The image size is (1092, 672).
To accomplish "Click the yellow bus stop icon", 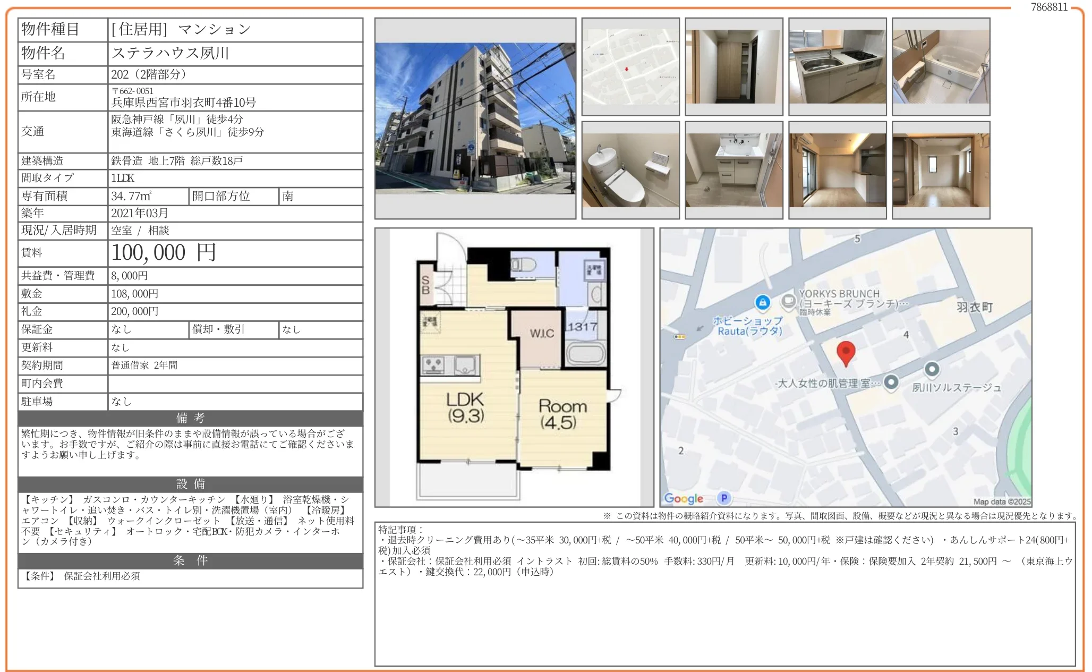I will (679, 337).
